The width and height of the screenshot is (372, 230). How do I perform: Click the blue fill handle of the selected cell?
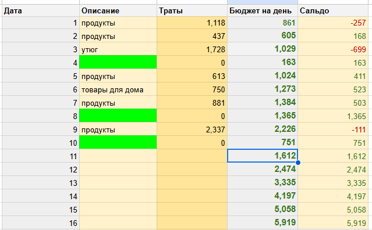(x=298, y=163)
